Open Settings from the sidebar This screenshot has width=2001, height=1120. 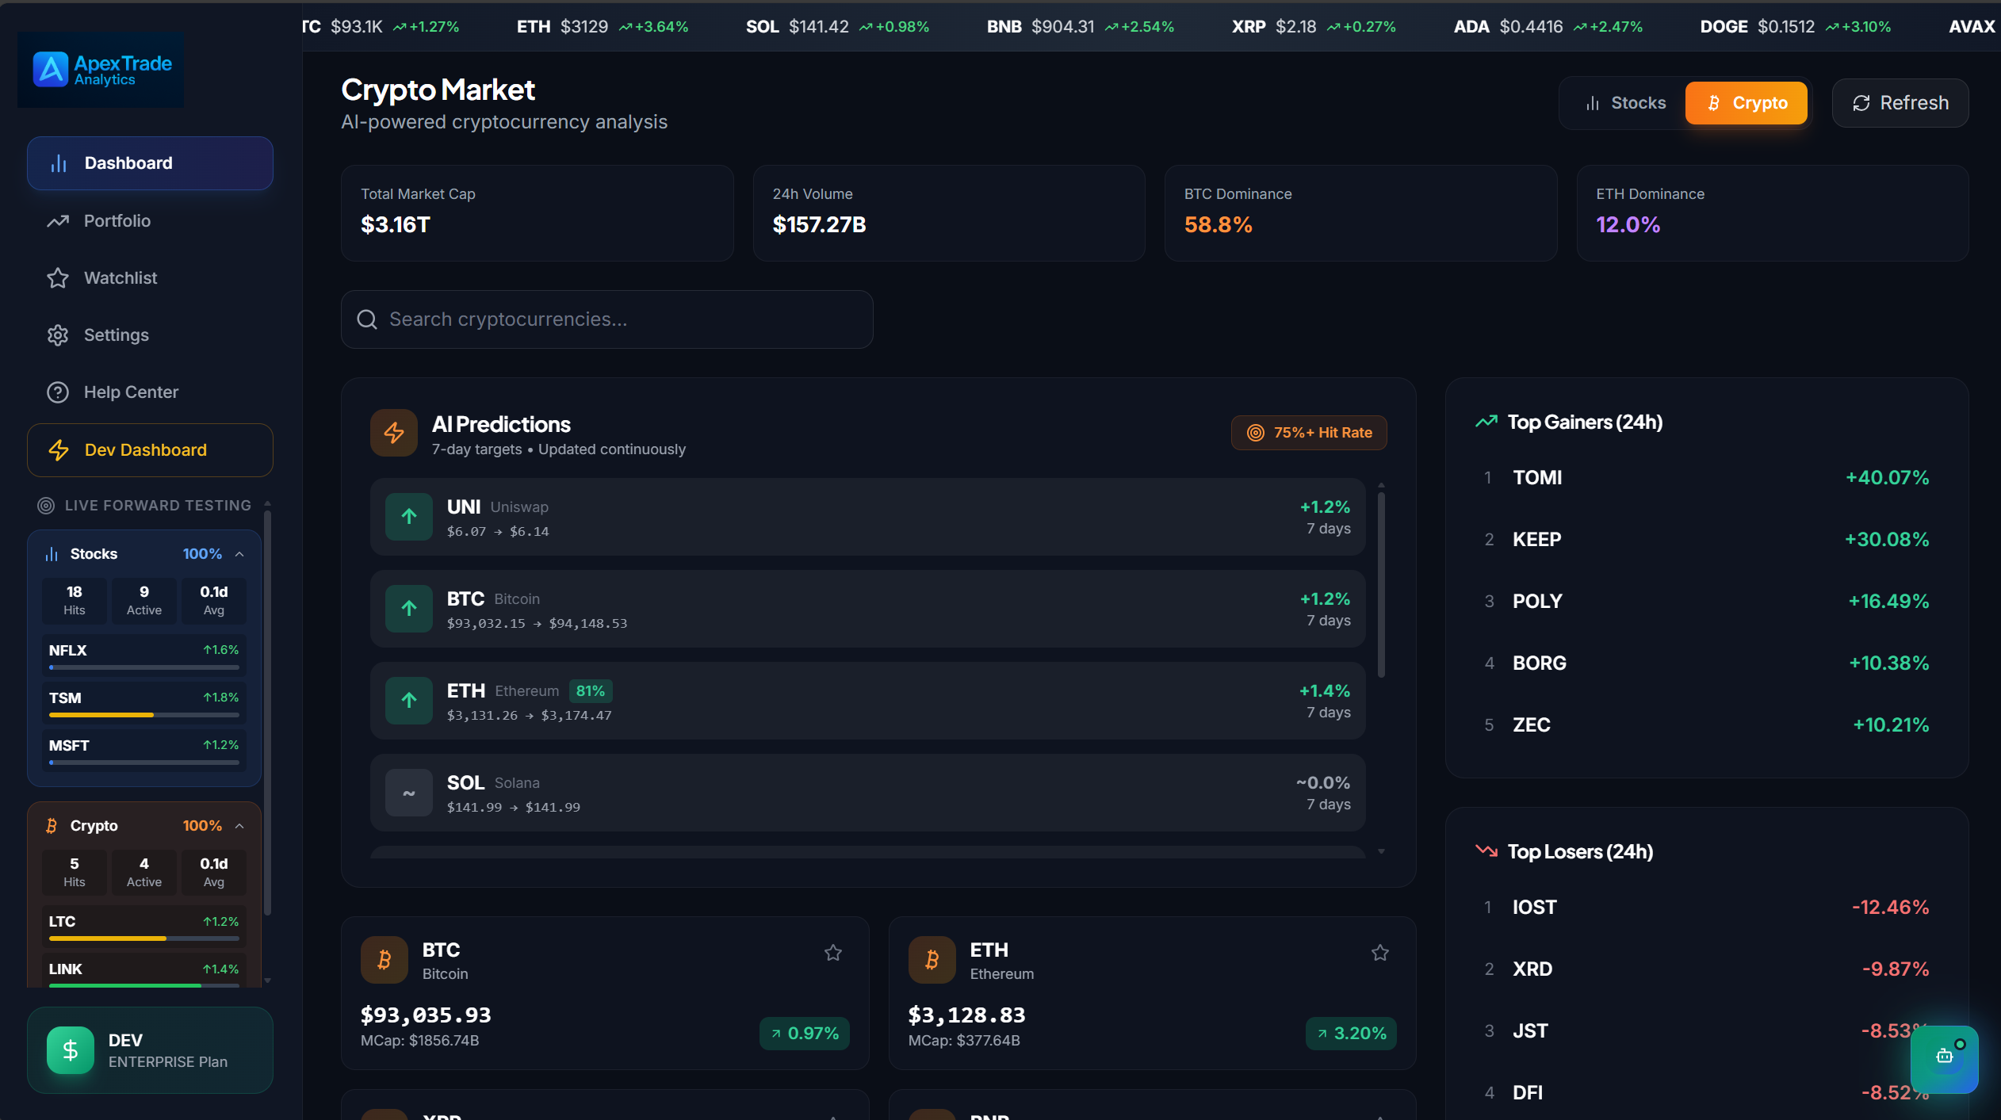point(117,334)
